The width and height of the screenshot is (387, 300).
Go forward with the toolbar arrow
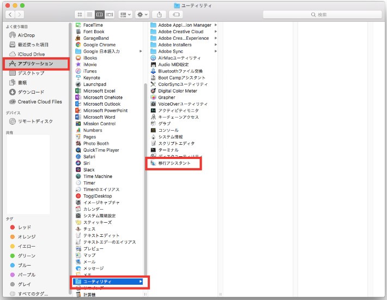[20, 15]
